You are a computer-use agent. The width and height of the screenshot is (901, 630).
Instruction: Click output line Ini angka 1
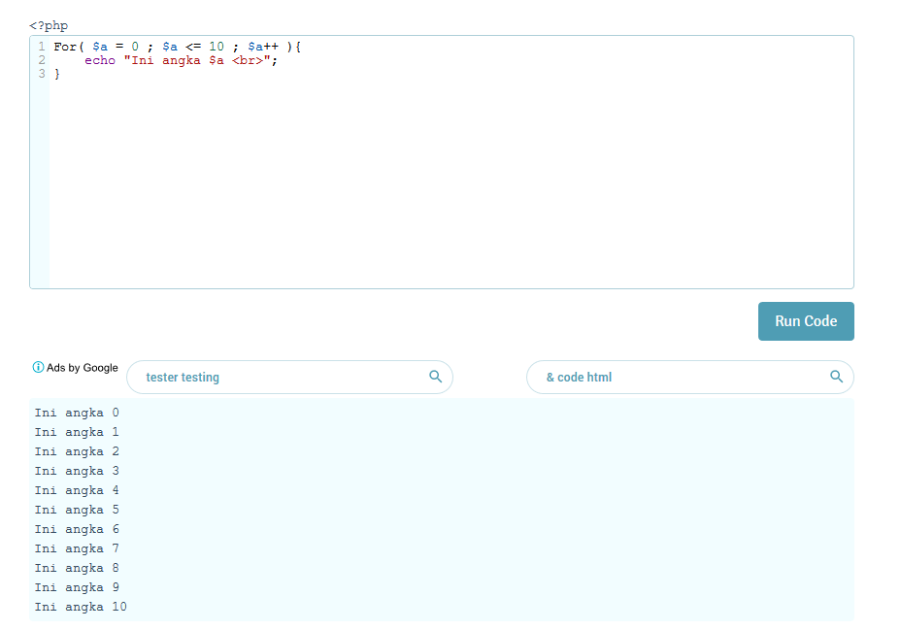(77, 432)
